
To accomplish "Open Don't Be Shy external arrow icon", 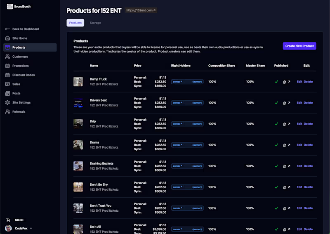I will [289, 187].
